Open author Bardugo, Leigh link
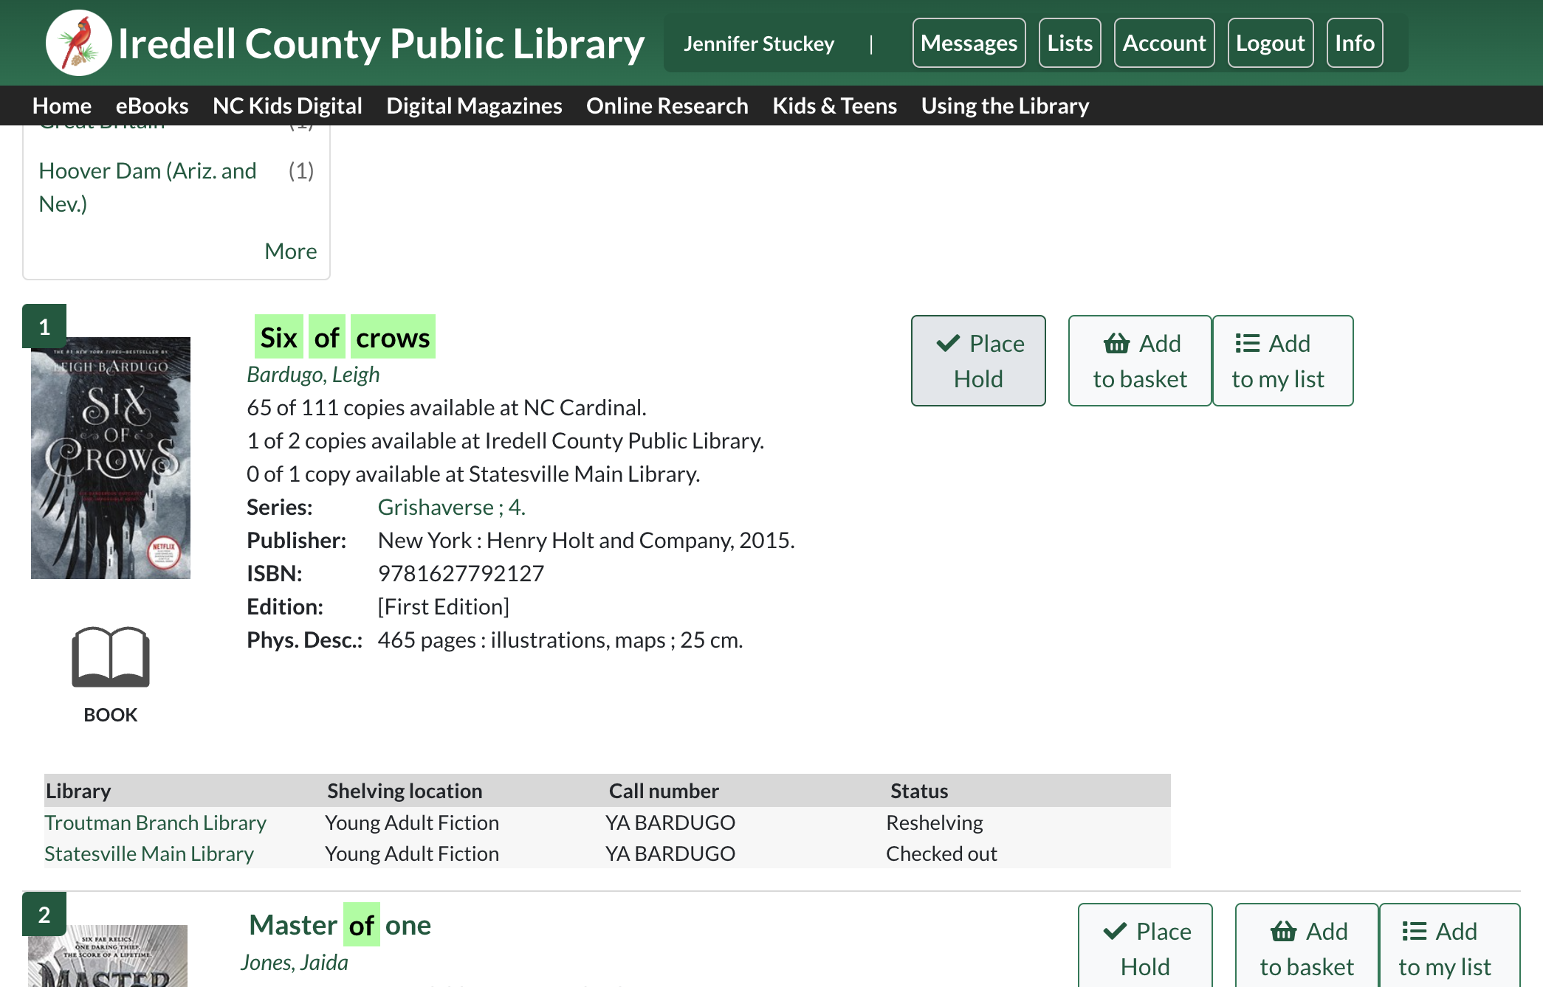 (x=313, y=375)
